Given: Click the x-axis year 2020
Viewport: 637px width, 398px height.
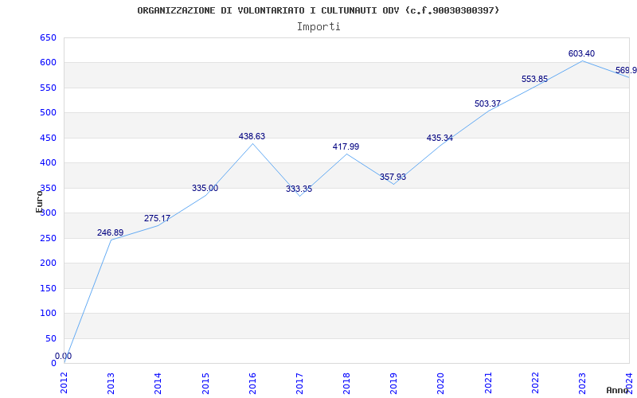Looking at the screenshot, I should [x=441, y=383].
